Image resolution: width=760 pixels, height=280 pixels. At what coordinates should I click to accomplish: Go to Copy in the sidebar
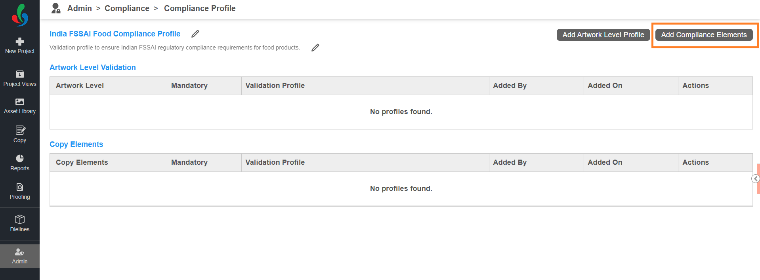click(20, 134)
